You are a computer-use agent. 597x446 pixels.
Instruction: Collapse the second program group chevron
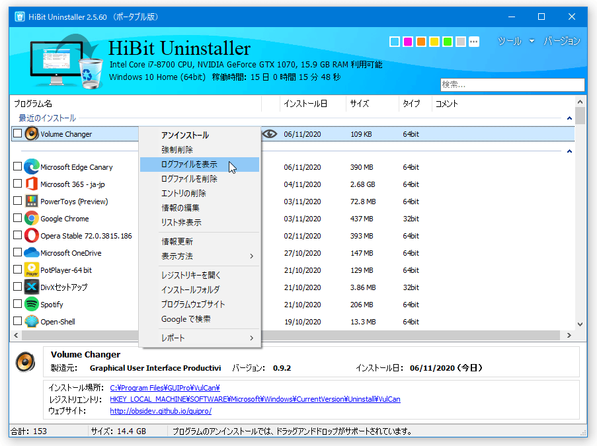(569, 151)
